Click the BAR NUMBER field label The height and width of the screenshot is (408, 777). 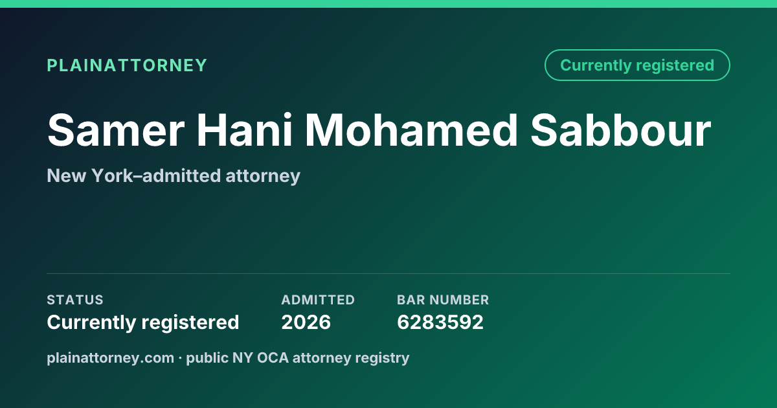point(443,300)
